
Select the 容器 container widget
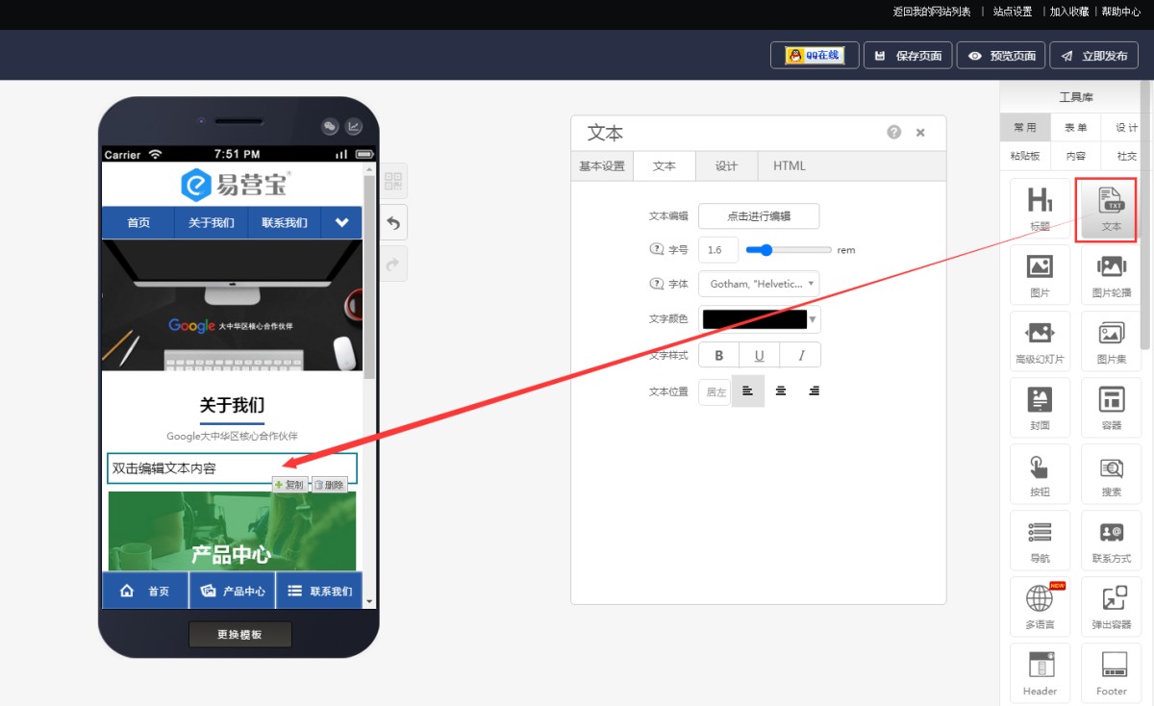click(1111, 407)
